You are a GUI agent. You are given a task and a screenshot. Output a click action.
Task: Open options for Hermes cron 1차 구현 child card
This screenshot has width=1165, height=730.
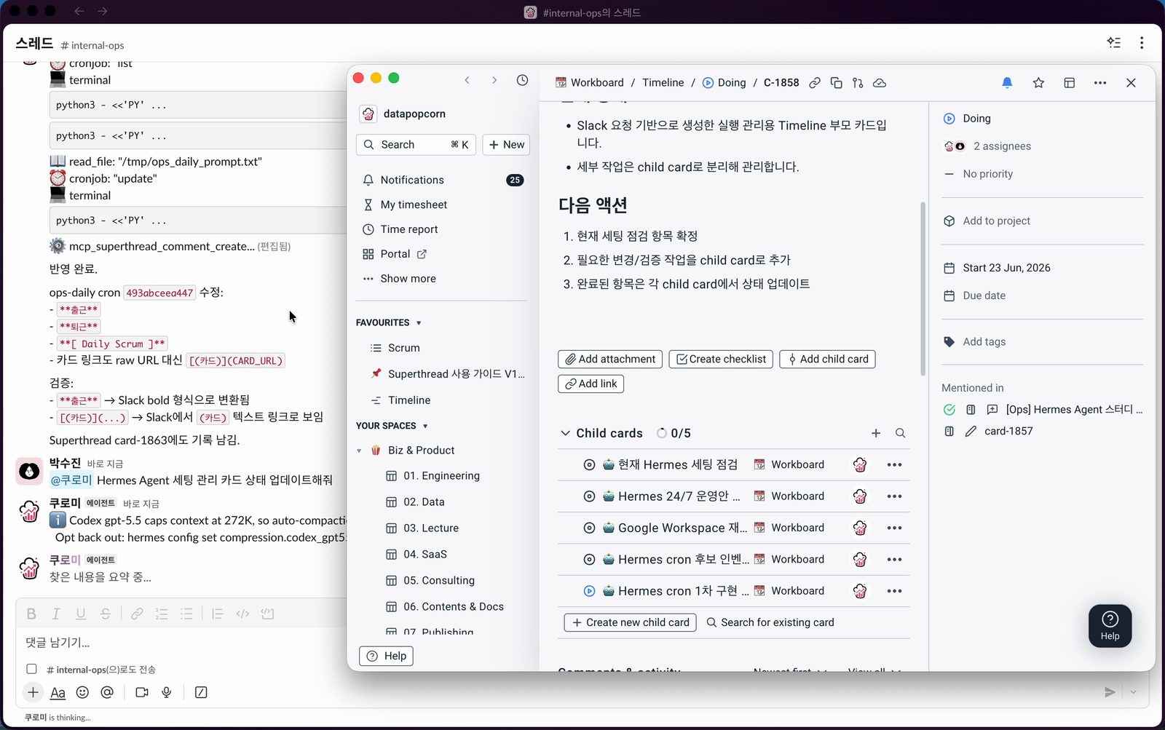[894, 591]
